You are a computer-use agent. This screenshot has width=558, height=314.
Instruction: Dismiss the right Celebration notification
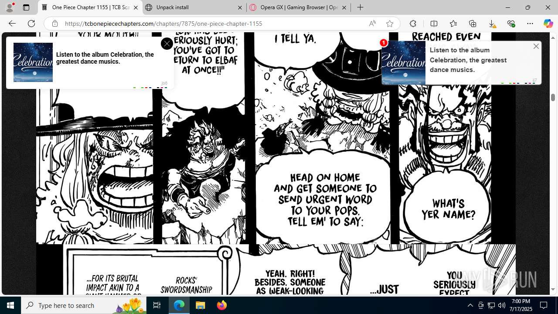(536, 46)
